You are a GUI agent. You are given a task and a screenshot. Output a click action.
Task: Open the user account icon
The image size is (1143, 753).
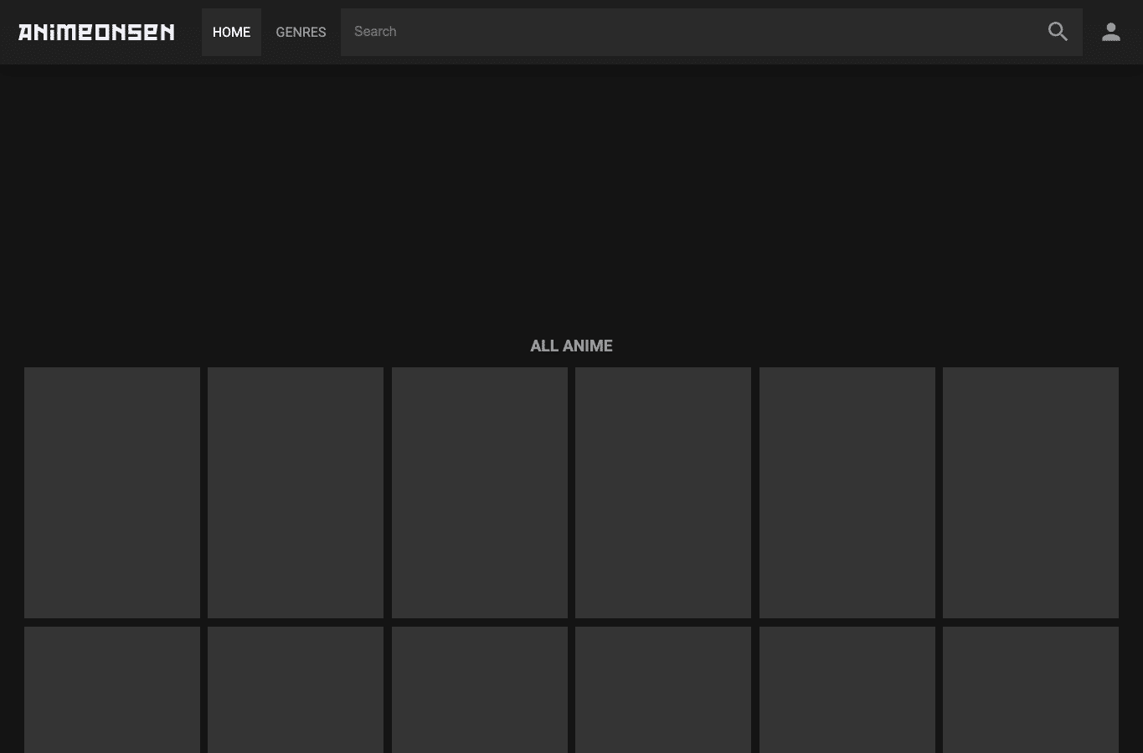pos(1111,32)
